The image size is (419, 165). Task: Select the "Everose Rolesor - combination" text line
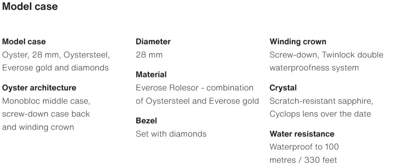(195, 88)
